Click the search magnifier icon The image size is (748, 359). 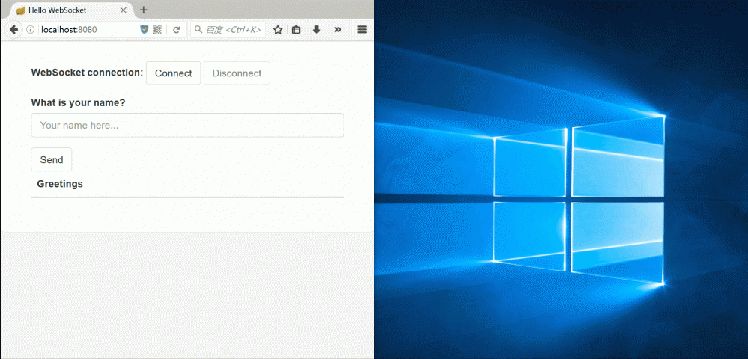tap(198, 30)
